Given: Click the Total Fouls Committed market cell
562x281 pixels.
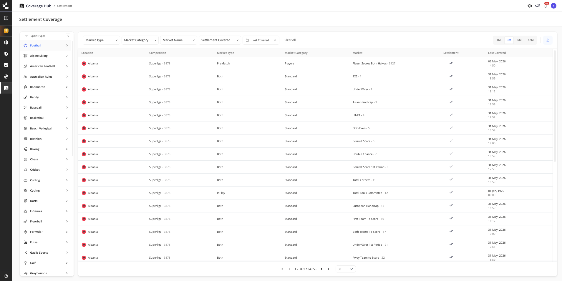Looking at the screenshot, I should (370, 193).
